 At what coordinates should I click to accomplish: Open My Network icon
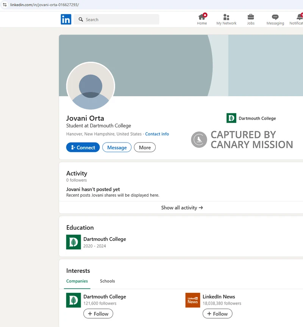(226, 17)
